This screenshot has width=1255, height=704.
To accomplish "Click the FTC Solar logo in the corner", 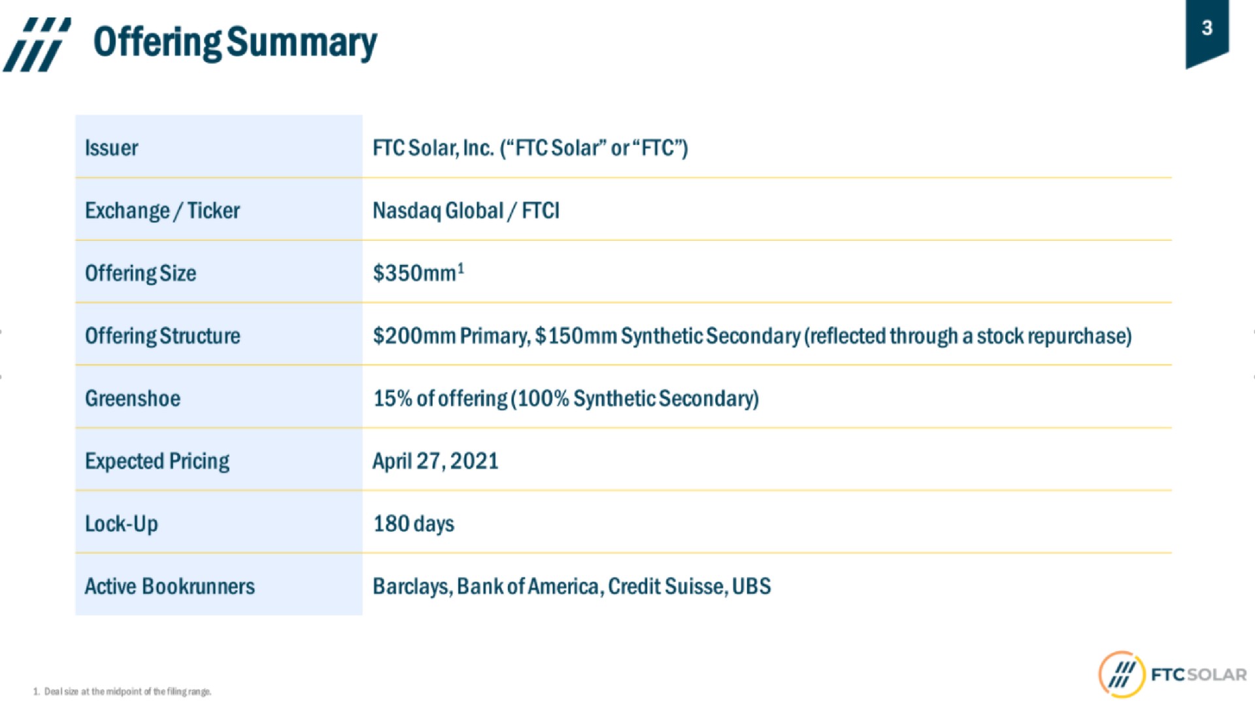I will (x=1173, y=674).
